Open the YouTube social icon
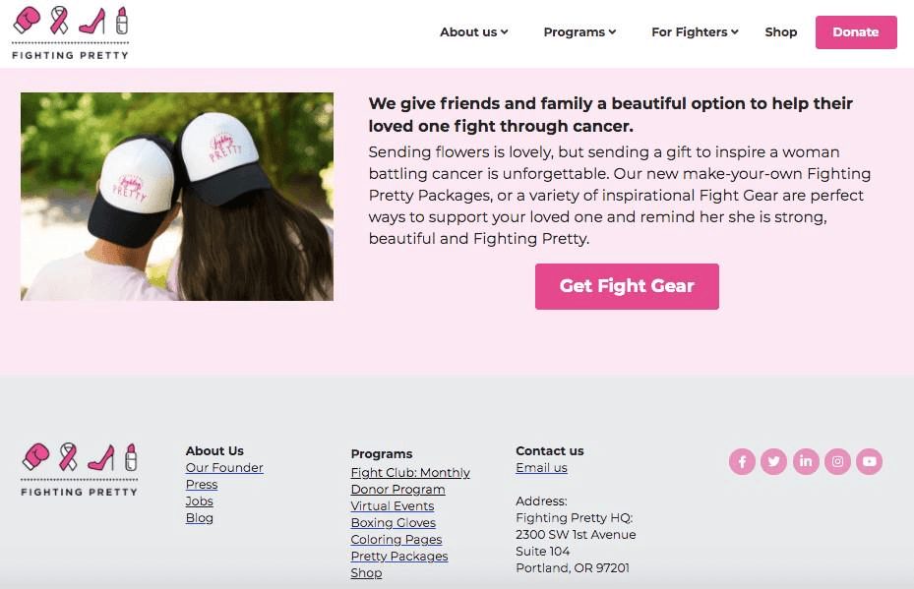 coord(869,461)
